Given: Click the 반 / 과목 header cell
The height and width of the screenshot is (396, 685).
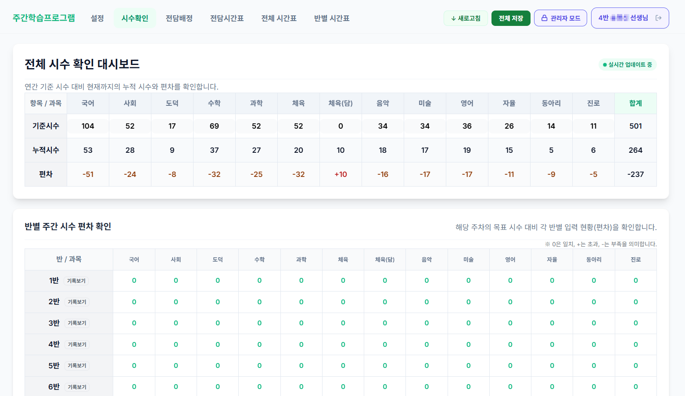Looking at the screenshot, I should click(x=69, y=259).
